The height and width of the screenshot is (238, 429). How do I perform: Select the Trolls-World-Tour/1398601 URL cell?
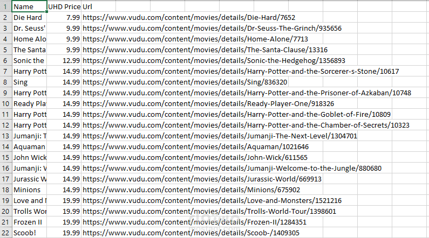(209, 211)
